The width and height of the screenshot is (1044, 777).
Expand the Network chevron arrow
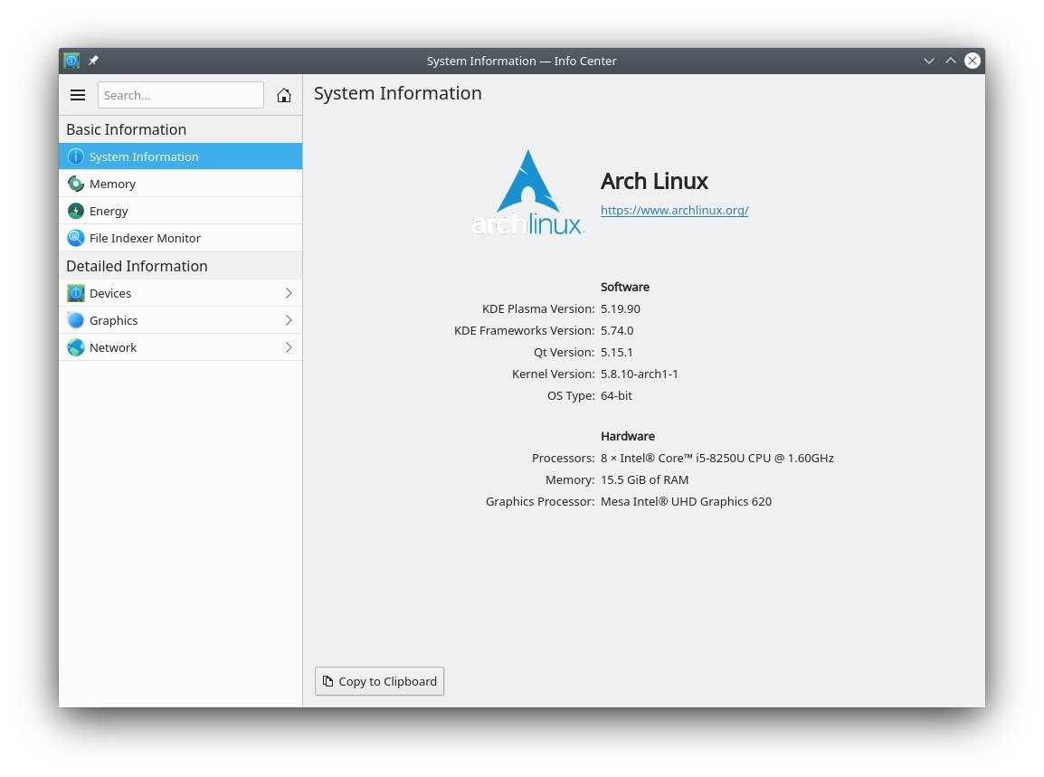pos(289,347)
